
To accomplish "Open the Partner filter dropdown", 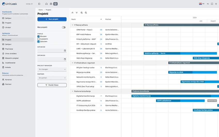I will pos(52,78).
